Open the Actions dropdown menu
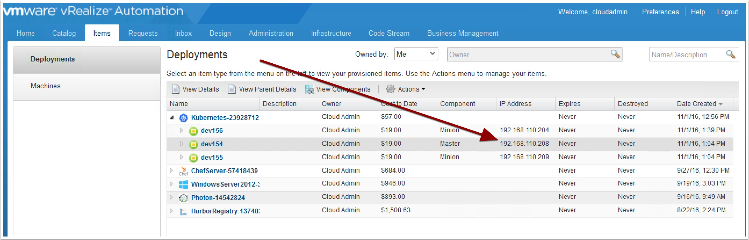749x240 pixels. click(x=406, y=89)
